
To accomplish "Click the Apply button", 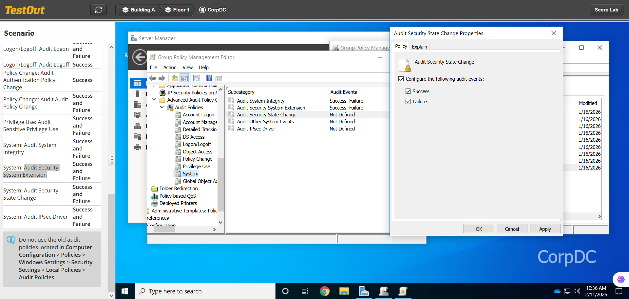I will 545,229.
